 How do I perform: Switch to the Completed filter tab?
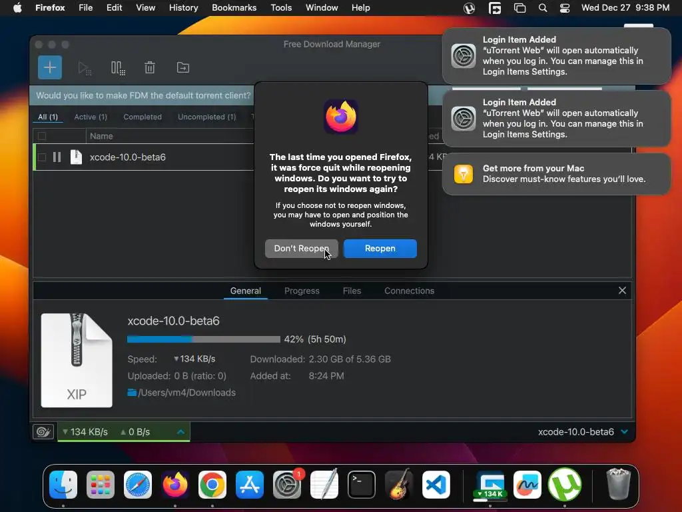[x=143, y=117]
